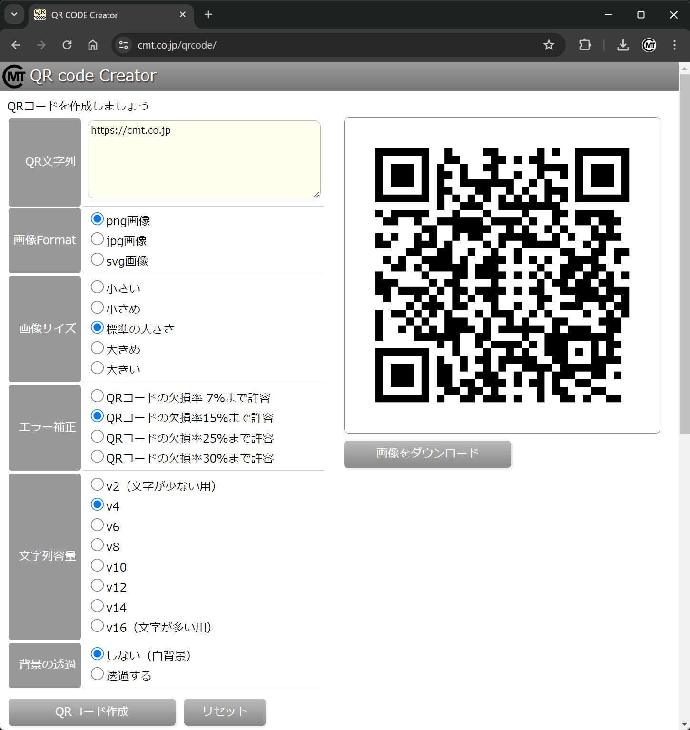
Task: Open the MT profile avatar
Action: tap(649, 45)
